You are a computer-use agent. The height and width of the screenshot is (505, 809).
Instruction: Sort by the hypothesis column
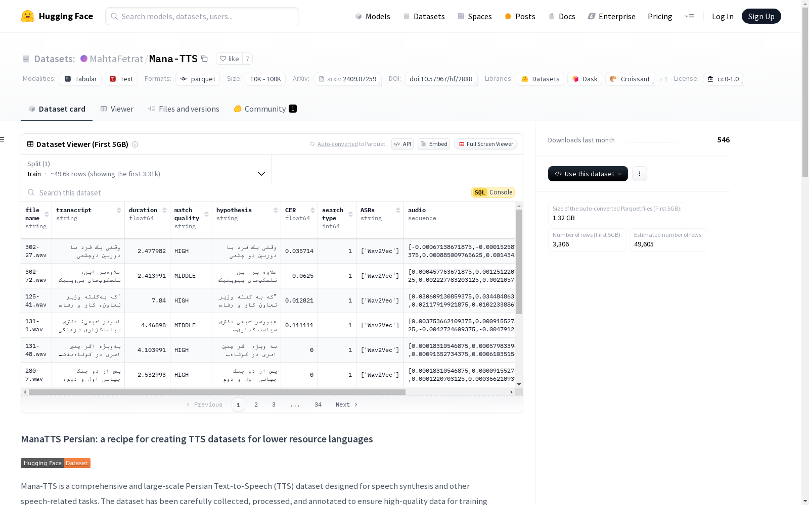tap(276, 210)
